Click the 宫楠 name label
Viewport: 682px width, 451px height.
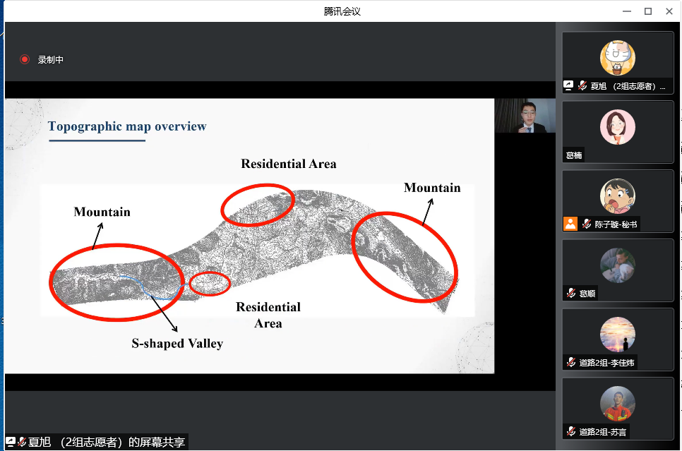574,155
